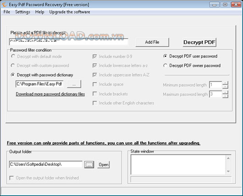Decrease Maximum password length spinner down
The height and width of the screenshot is (196, 243).
click(x=225, y=96)
